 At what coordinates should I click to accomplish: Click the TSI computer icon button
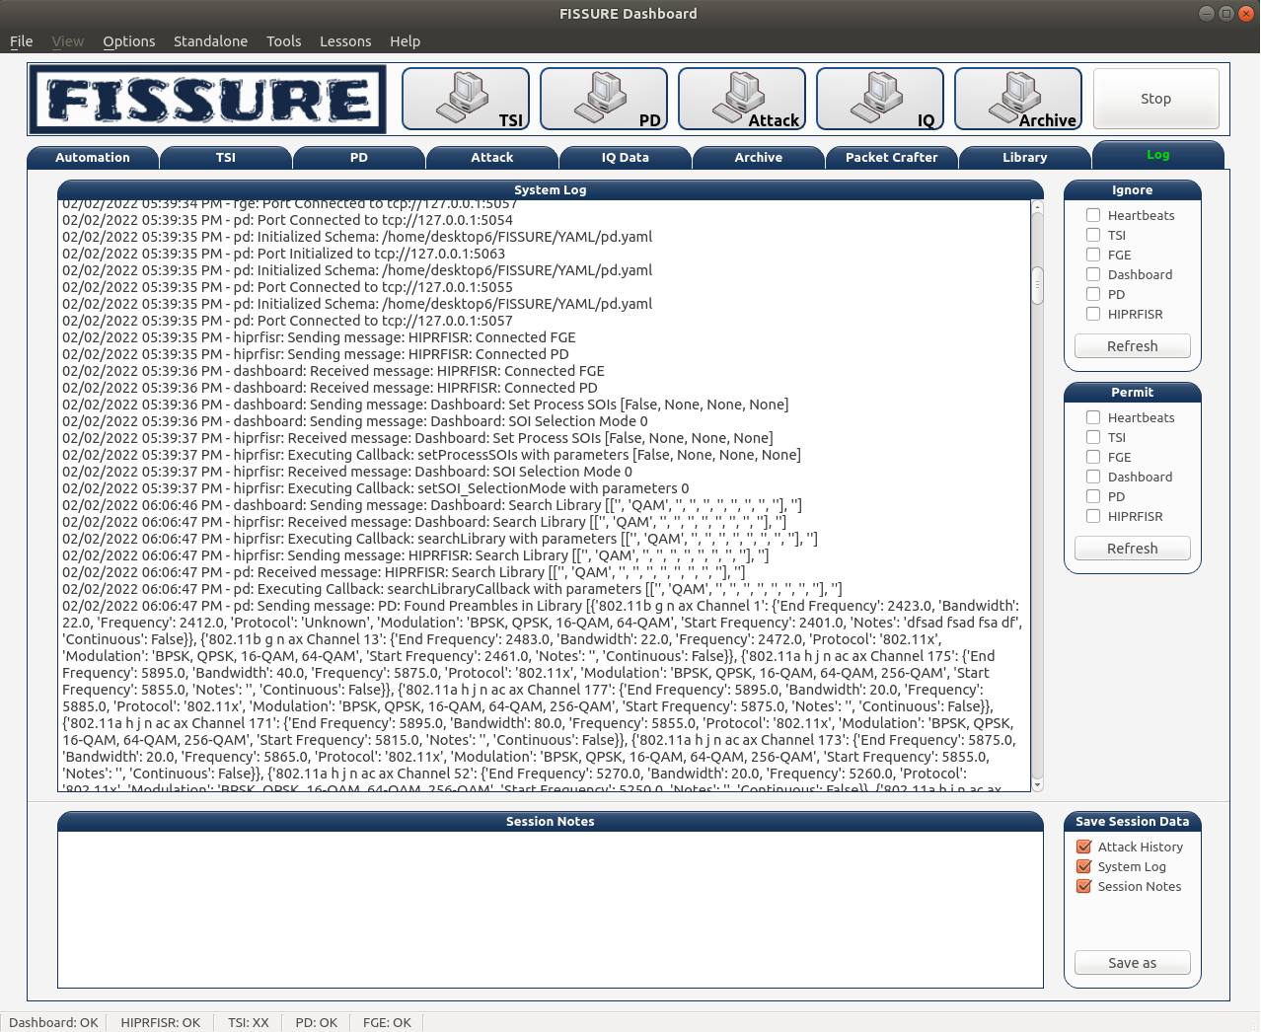(x=466, y=99)
